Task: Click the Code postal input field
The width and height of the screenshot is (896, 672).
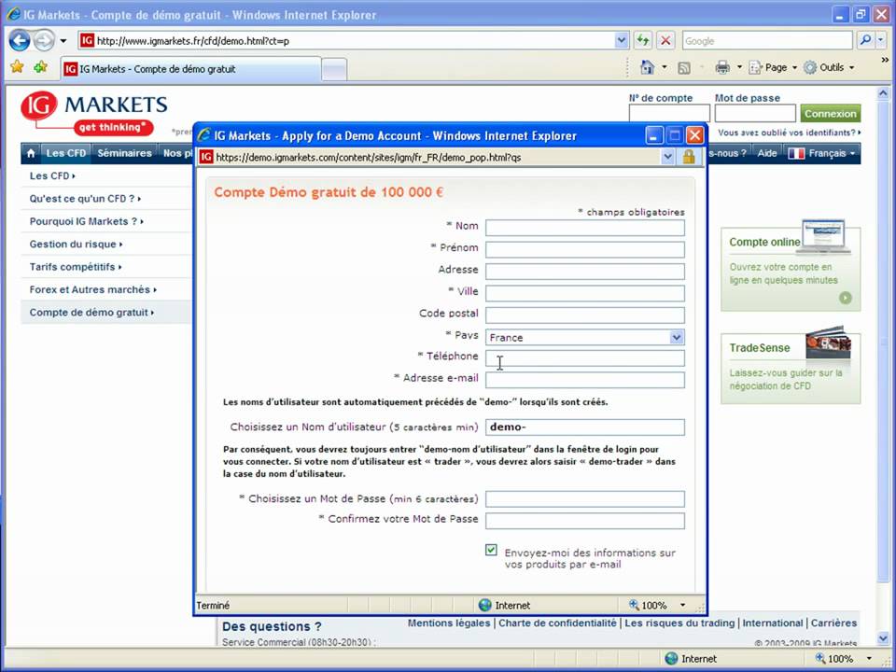Action: [x=584, y=315]
